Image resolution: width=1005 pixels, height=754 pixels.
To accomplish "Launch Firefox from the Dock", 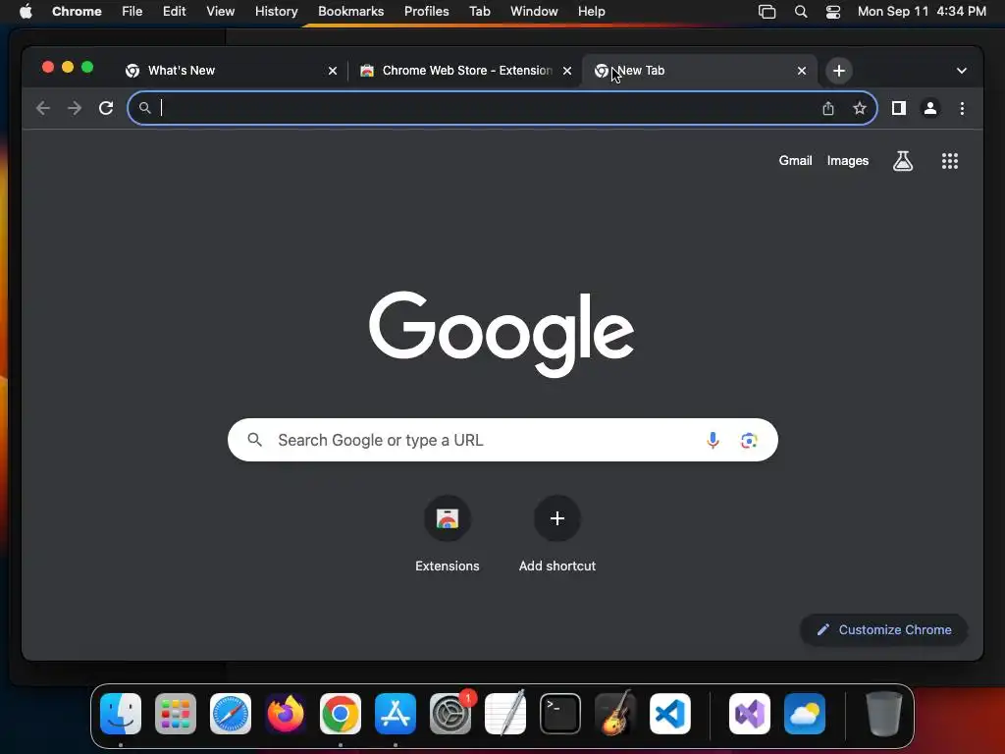I will click(286, 714).
